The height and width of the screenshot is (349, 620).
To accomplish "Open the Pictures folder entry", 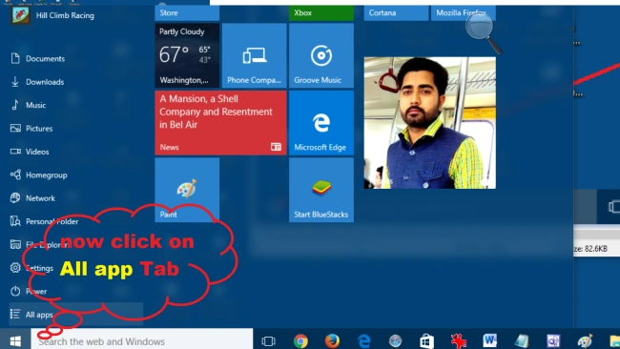I will pos(31,129).
